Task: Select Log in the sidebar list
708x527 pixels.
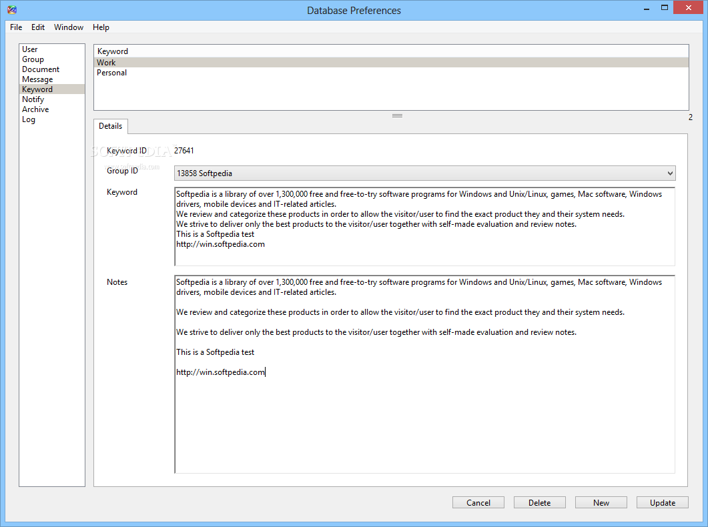Action: pos(52,119)
